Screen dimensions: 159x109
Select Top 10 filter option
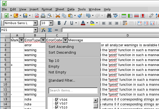[x=54, y=61]
